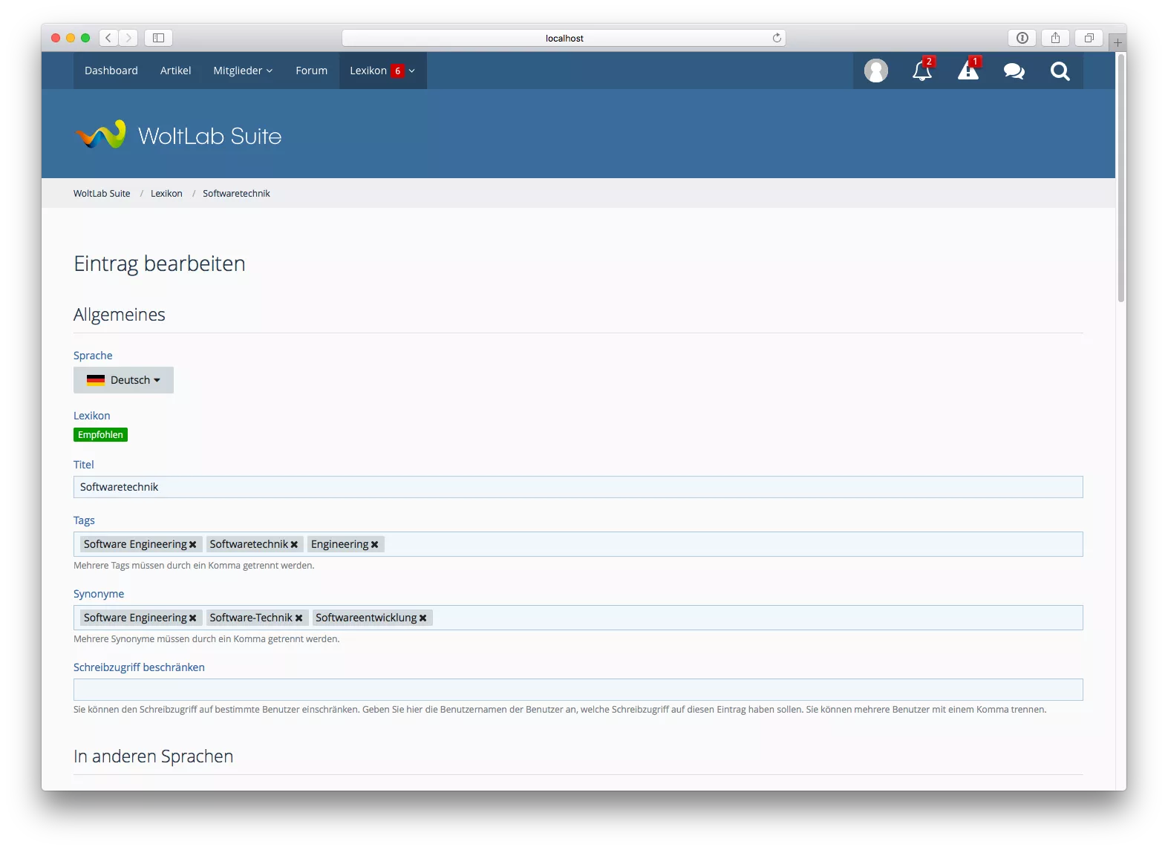The image size is (1168, 850).
Task: Expand the Lexikon navigation menu
Action: point(382,71)
